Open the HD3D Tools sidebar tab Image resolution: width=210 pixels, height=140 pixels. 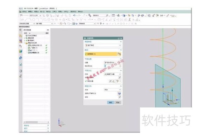click(21, 58)
